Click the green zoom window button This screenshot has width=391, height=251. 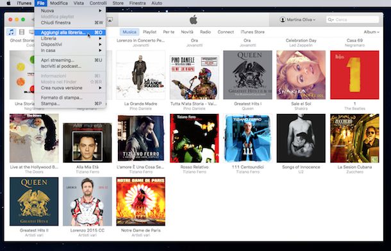(23, 19)
